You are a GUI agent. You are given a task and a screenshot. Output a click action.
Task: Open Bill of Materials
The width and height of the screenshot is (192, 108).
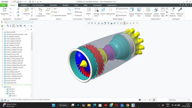[172, 12]
